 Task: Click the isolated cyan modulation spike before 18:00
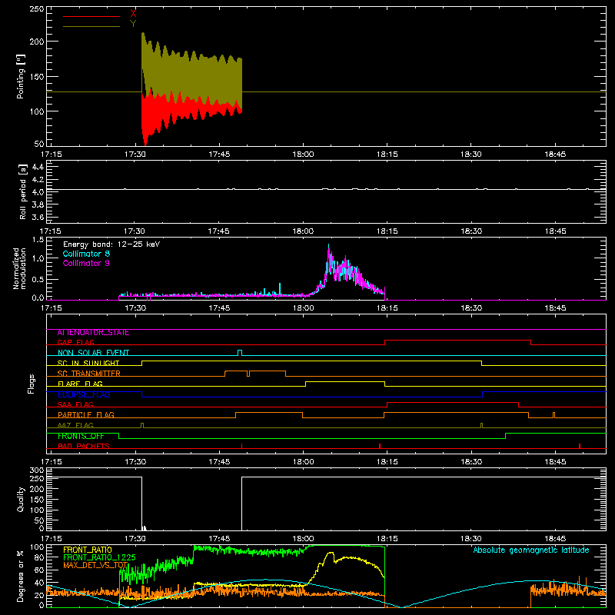[280, 289]
